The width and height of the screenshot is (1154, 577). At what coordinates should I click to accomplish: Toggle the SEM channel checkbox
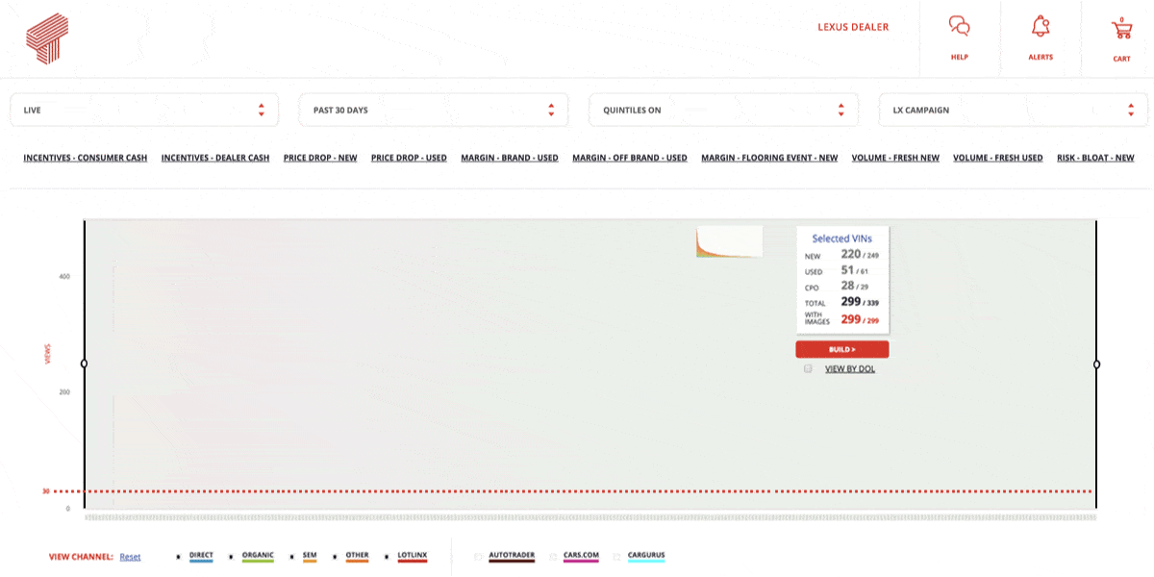(x=291, y=556)
